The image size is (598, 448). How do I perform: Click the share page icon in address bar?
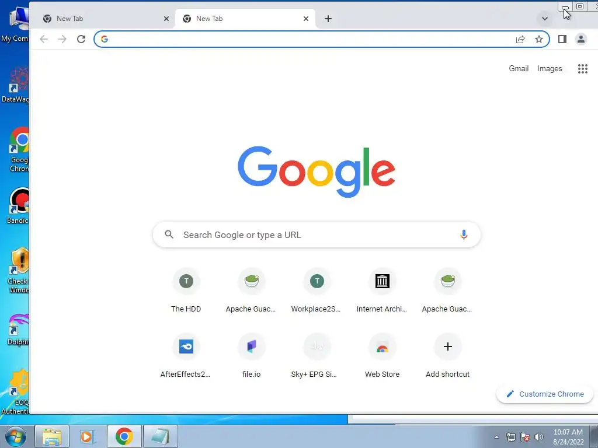click(520, 39)
